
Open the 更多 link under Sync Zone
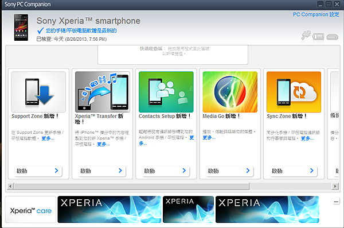pos(307,138)
